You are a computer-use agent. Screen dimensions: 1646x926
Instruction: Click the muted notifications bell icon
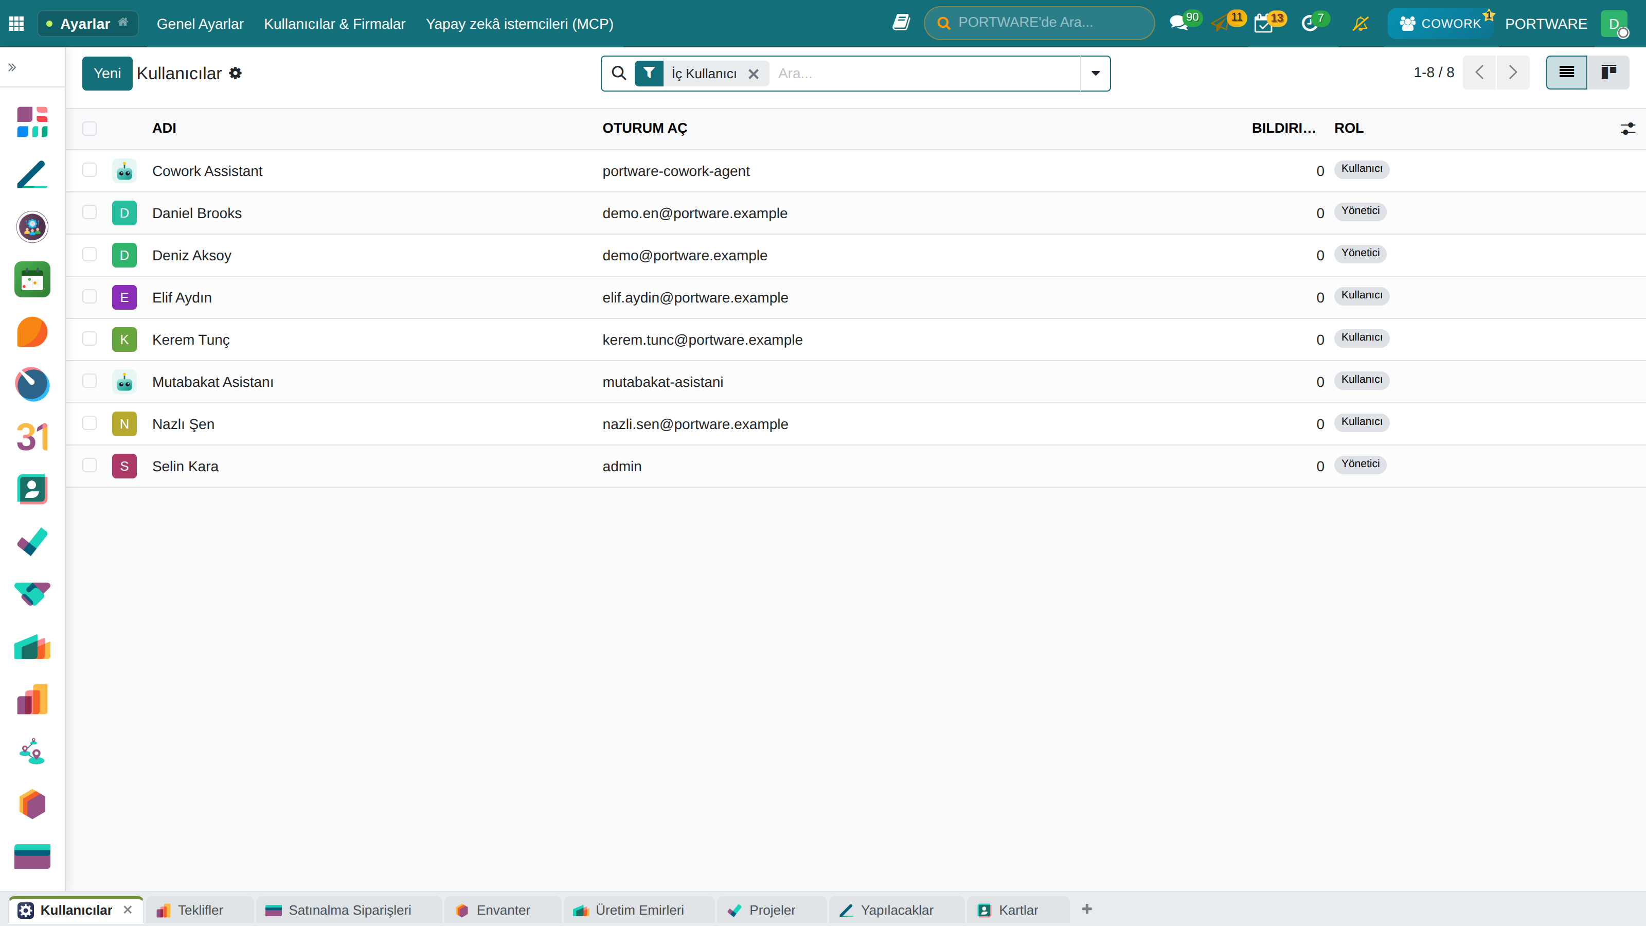coord(1361,24)
